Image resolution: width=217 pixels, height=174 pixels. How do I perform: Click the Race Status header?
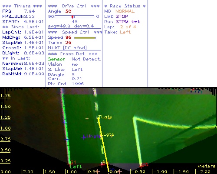pyautogui.click(x=125, y=6)
